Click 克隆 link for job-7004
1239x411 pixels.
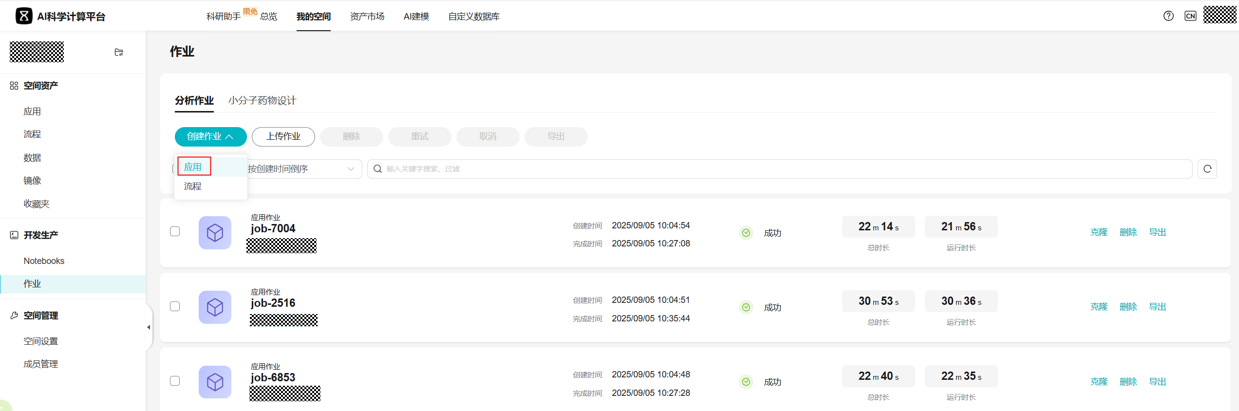[x=1099, y=232]
